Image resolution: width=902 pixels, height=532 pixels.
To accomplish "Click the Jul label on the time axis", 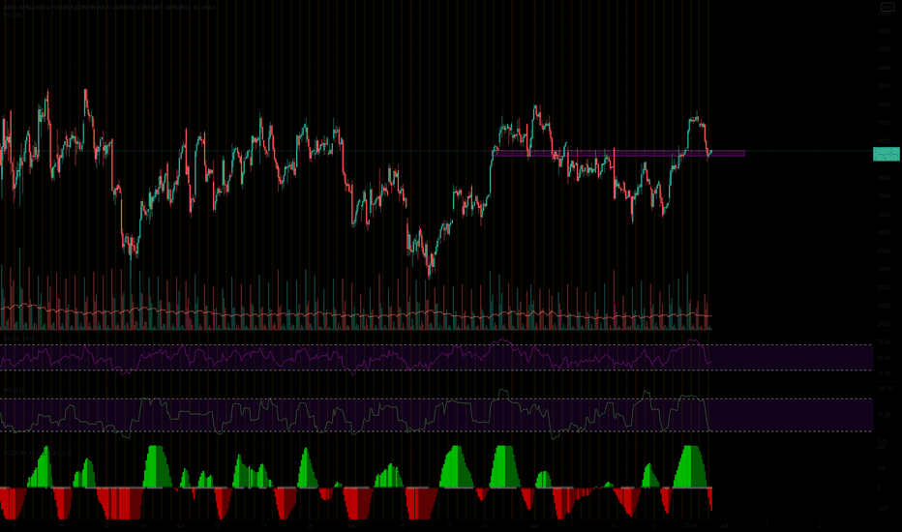I will tap(725, 525).
